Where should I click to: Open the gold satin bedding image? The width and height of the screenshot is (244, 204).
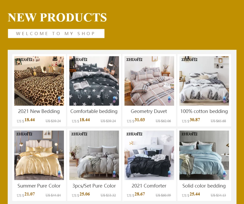pyautogui.click(x=39, y=155)
